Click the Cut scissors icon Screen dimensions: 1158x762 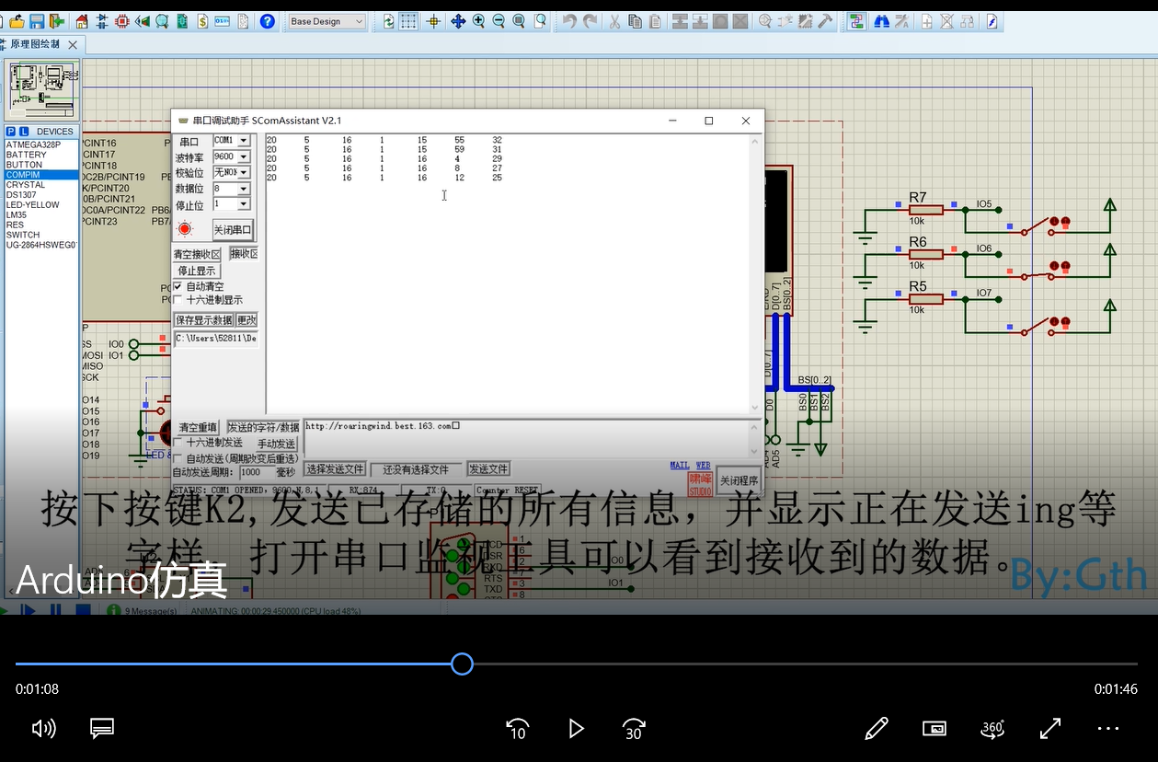tap(614, 21)
